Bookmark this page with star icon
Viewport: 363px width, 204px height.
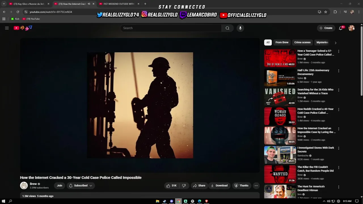[x=326, y=12]
